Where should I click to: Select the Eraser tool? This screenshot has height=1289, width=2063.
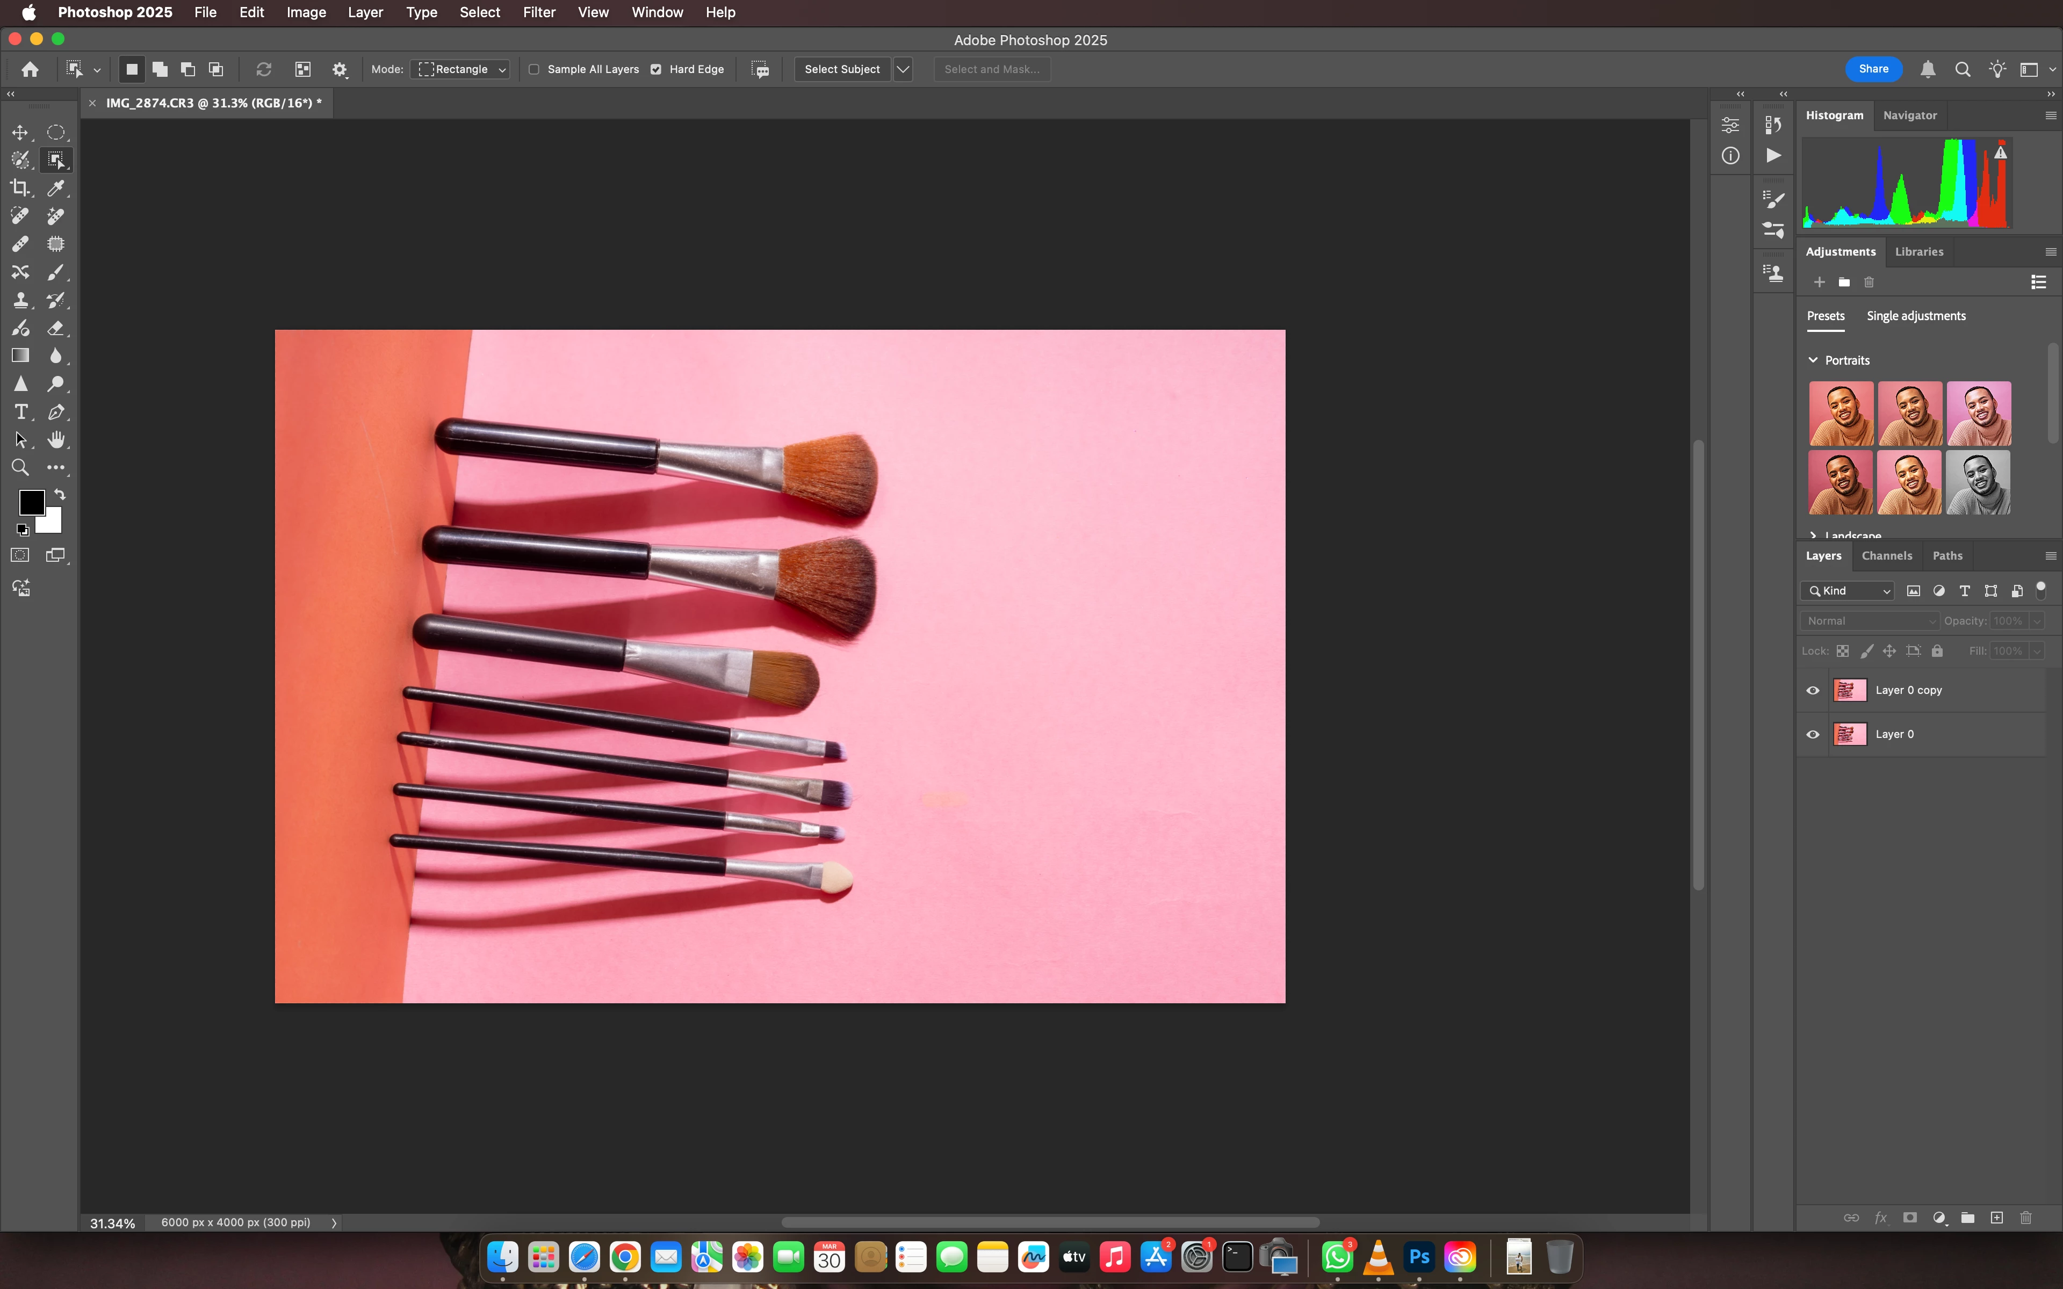(56, 328)
